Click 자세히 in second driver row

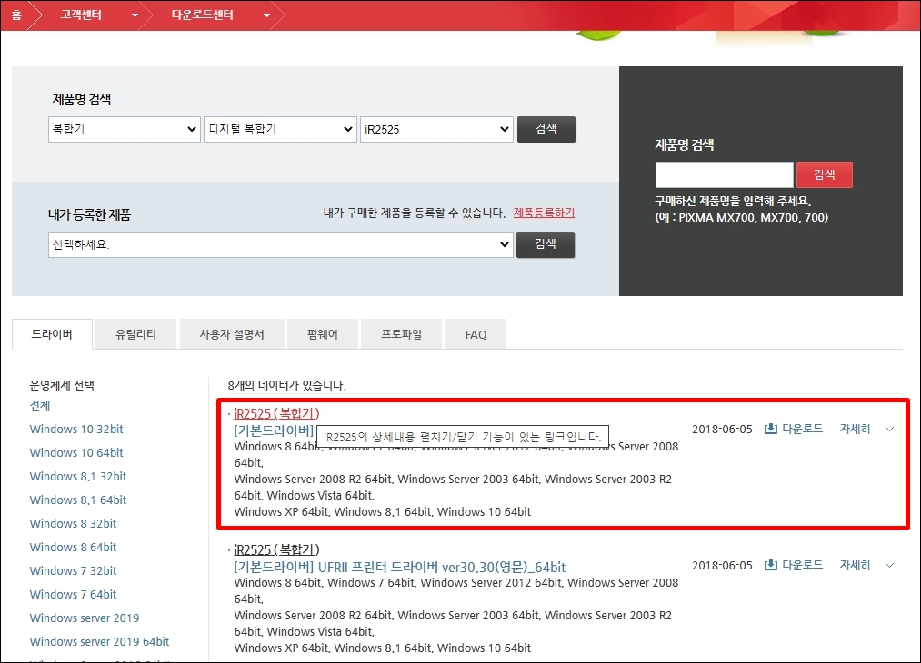click(x=855, y=565)
